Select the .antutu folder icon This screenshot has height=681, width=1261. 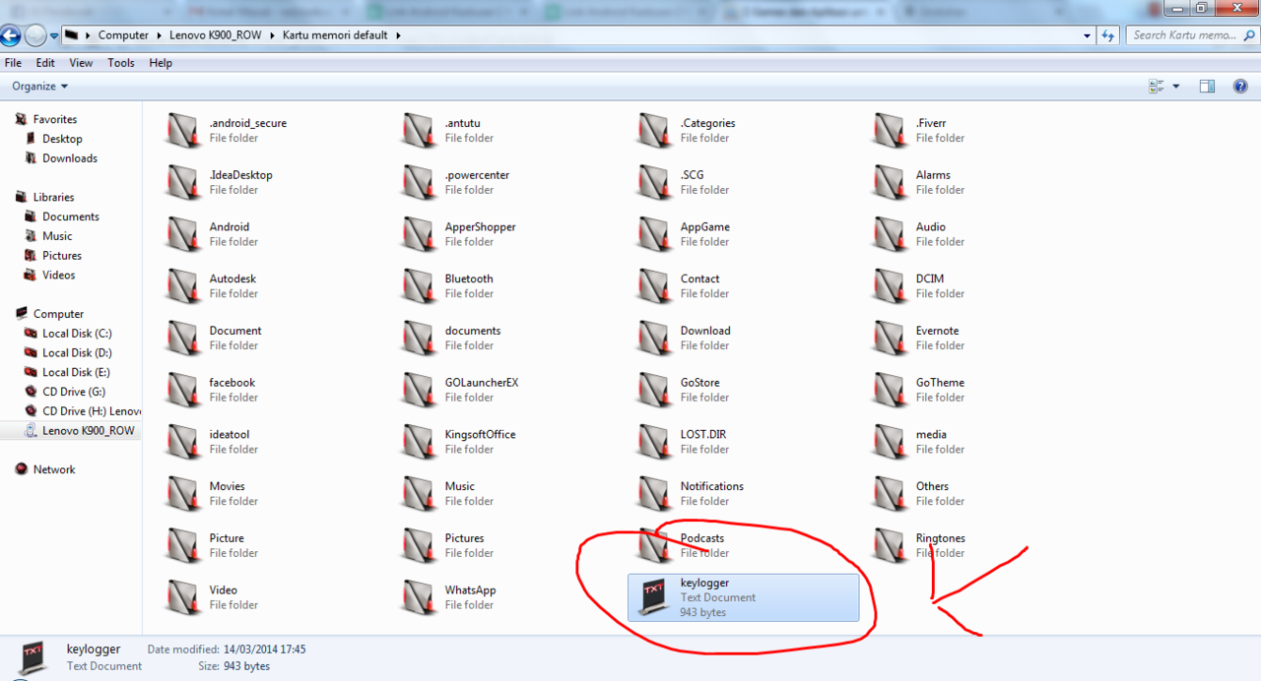[419, 131]
